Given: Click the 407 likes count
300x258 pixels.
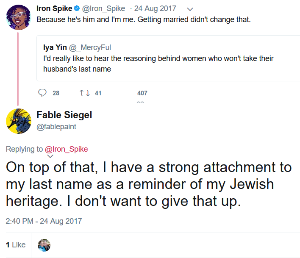Looking at the screenshot, I should [142, 93].
